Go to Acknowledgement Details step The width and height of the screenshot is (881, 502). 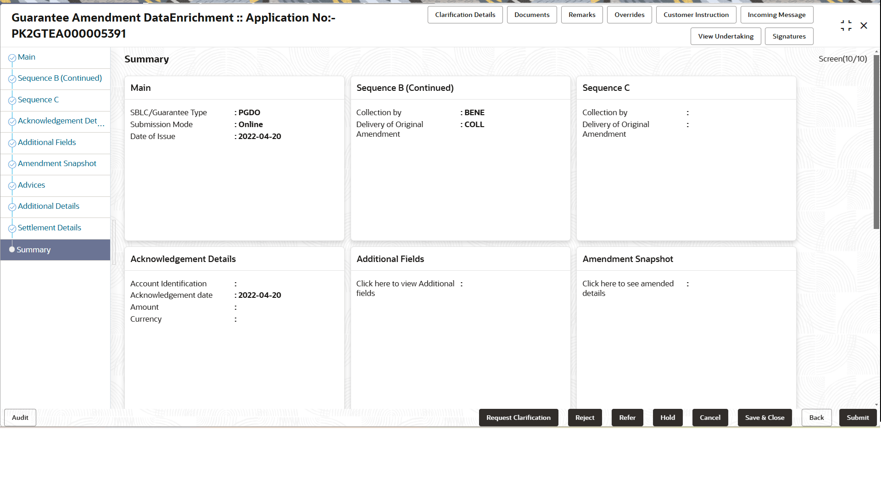[x=57, y=121]
